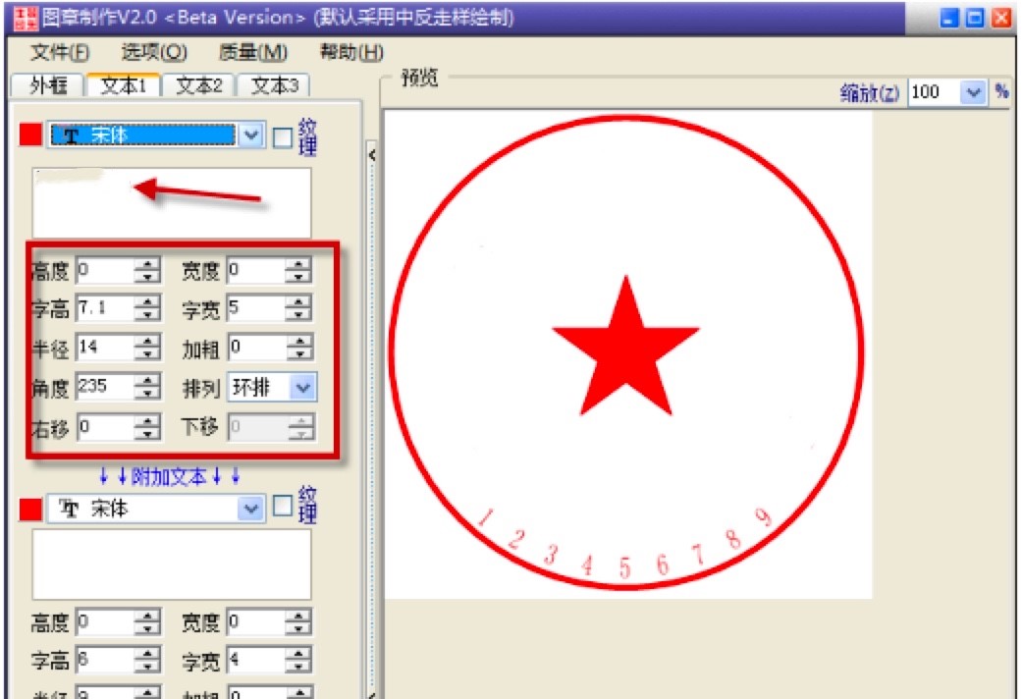This screenshot has height=699, width=1023.
Task: Adjust the 右移 spinner arrows
Action: [x=148, y=427]
